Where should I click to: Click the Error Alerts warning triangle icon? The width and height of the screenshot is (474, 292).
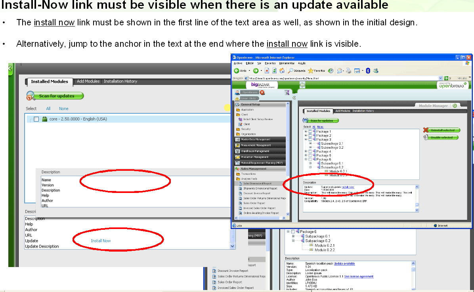(x=237, y=99)
